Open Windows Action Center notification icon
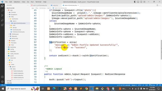The height and width of the screenshot is (91, 162). pos(158,89)
